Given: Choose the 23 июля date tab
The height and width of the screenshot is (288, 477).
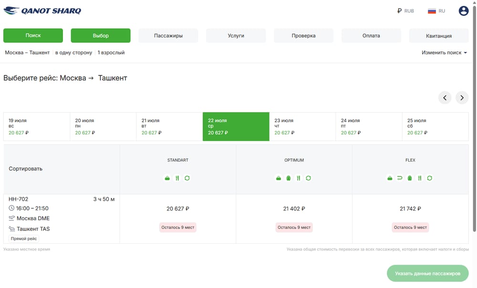Looking at the screenshot, I should [302, 126].
